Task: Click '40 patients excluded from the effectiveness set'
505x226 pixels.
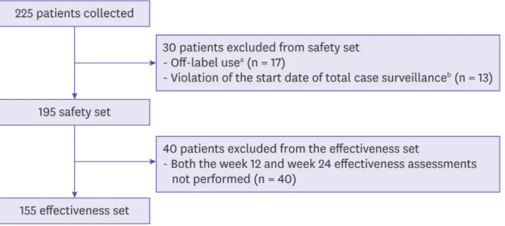Action: (291, 149)
